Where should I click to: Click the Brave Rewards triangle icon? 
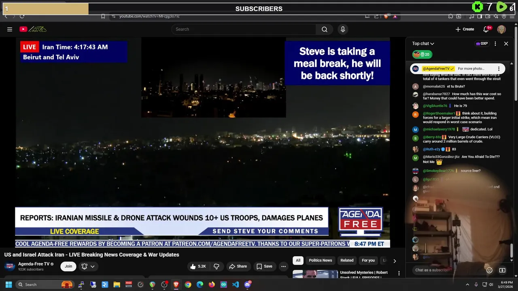click(395, 16)
